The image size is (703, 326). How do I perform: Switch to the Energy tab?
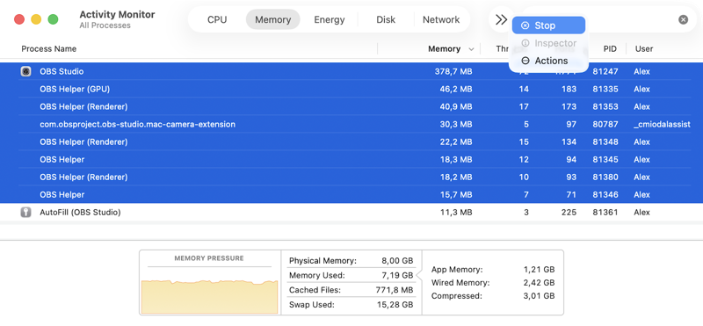(329, 19)
